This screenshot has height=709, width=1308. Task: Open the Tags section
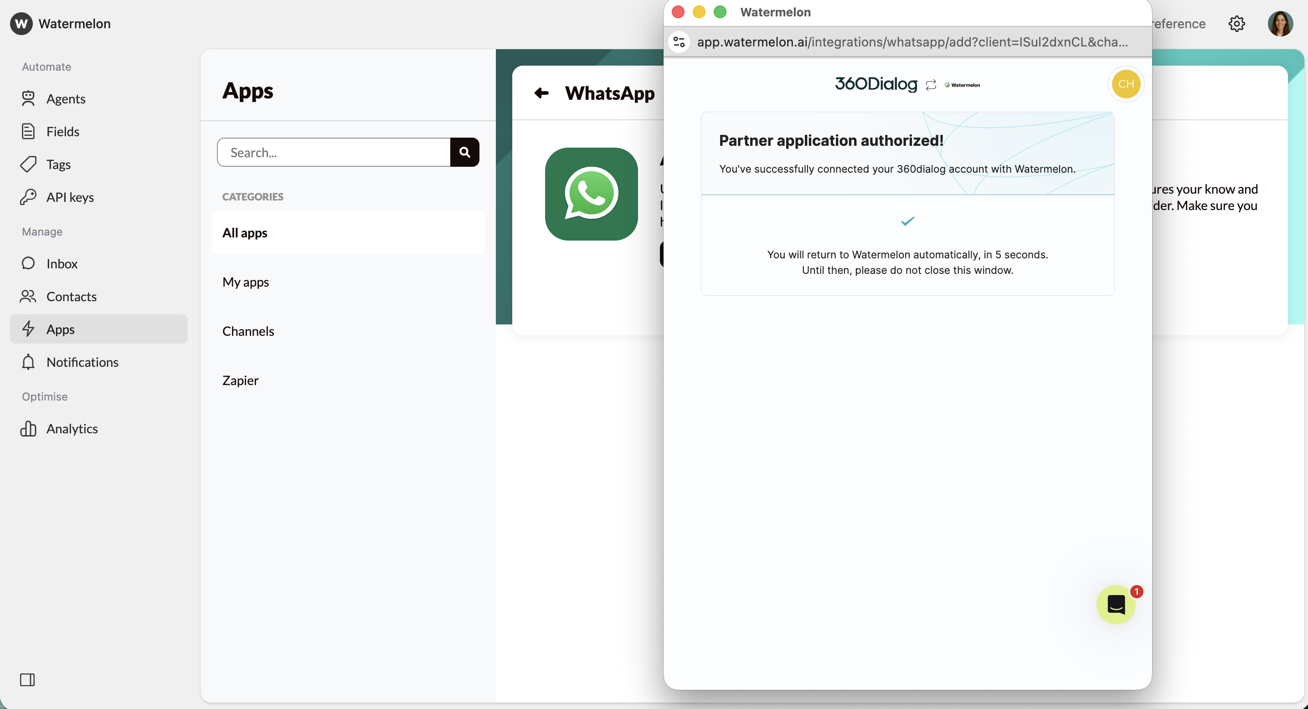(58, 164)
